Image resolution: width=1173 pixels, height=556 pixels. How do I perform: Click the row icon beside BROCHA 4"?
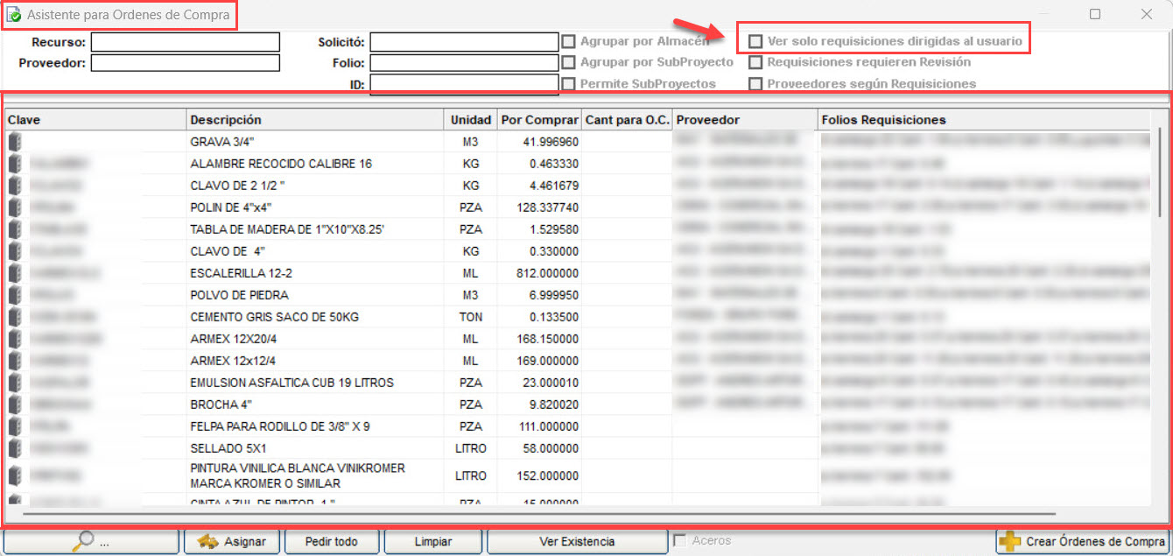point(14,405)
